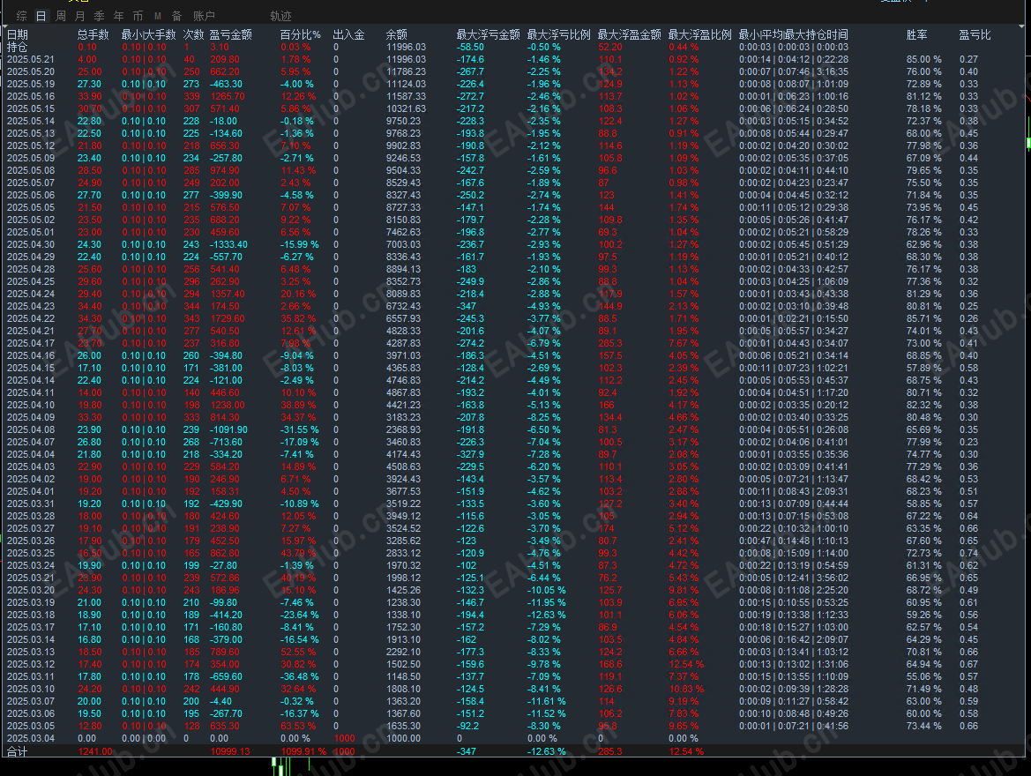This screenshot has width=1031, height=776.
Task: Sort by the 胜率 column header
Action: [x=916, y=35]
